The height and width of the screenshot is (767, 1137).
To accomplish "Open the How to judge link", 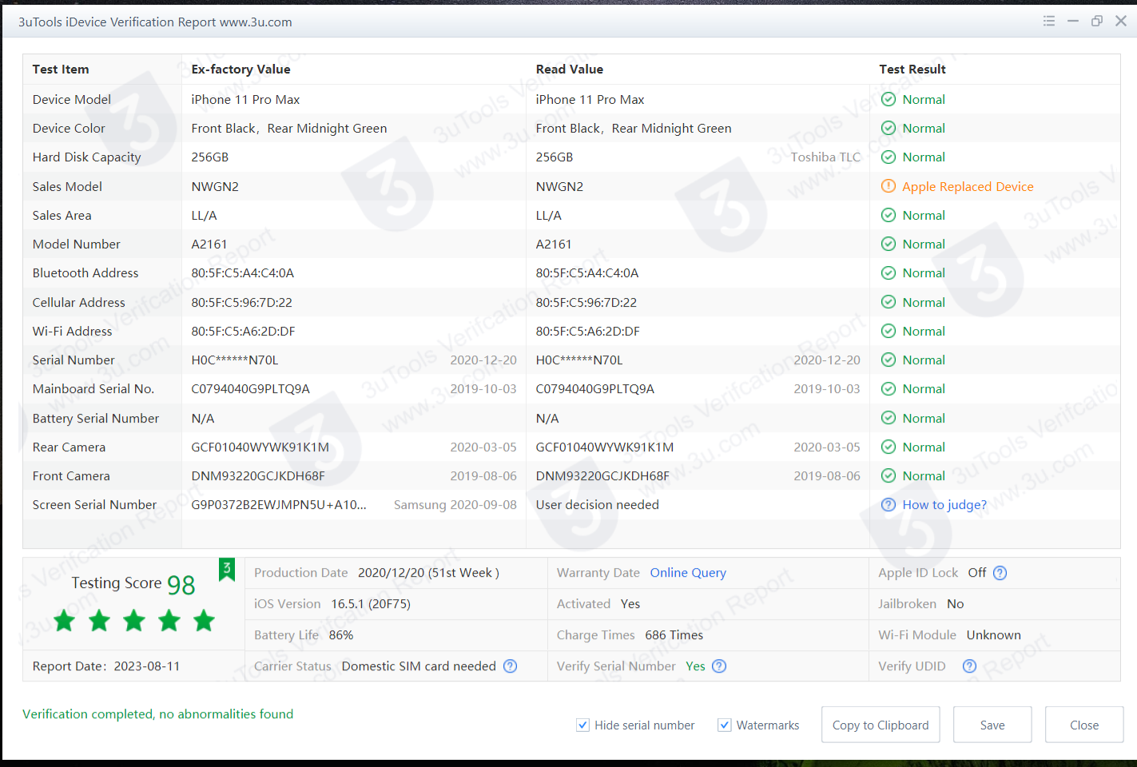I will point(944,505).
